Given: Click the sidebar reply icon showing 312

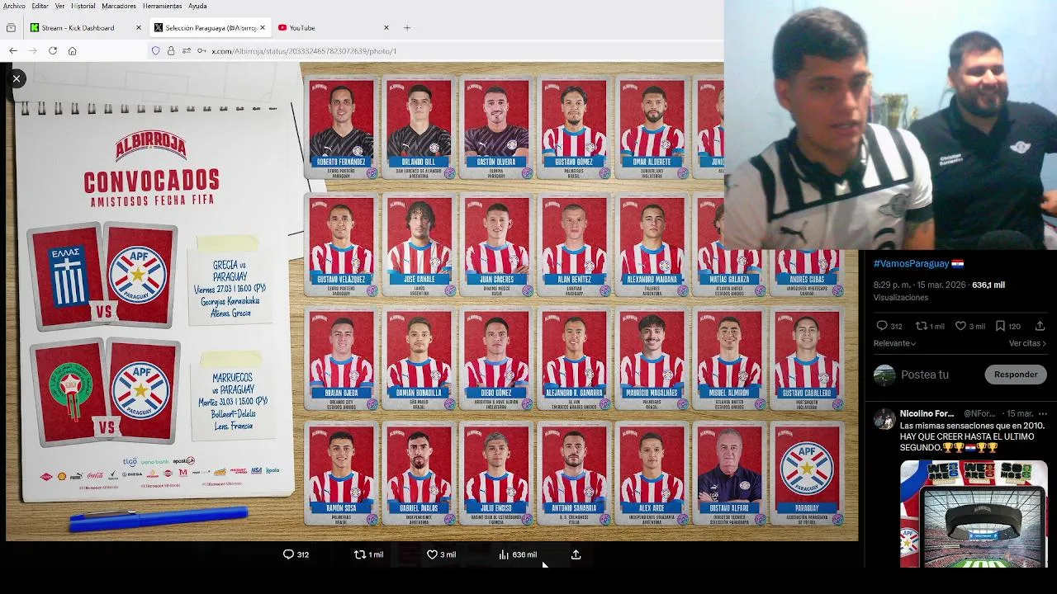Looking at the screenshot, I should [882, 326].
